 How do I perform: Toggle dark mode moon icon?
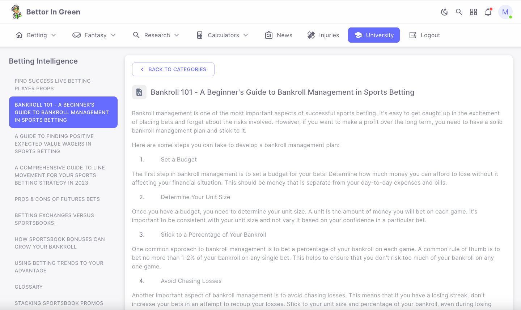tap(444, 12)
